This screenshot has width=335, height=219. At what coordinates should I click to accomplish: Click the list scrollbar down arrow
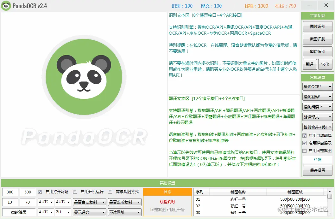coord(330,213)
